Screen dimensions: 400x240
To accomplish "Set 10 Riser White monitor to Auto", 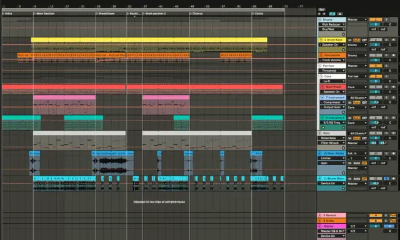I will click(357, 163).
